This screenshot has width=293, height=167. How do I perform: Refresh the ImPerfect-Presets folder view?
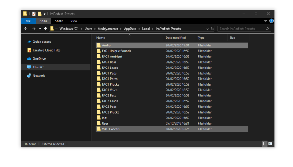coord(212,29)
